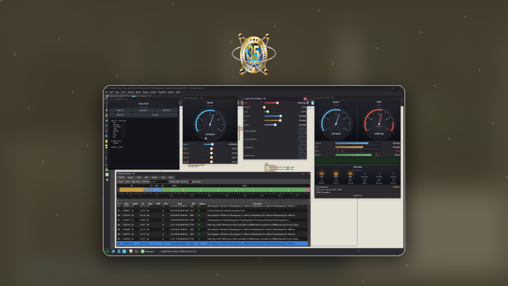Viewport: 508px width, 286px height.
Task: Click the Step simulation button
Action: coord(114,251)
